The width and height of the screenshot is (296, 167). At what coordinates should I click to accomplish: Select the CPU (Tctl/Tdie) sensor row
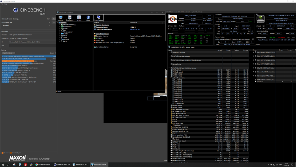point(209,70)
